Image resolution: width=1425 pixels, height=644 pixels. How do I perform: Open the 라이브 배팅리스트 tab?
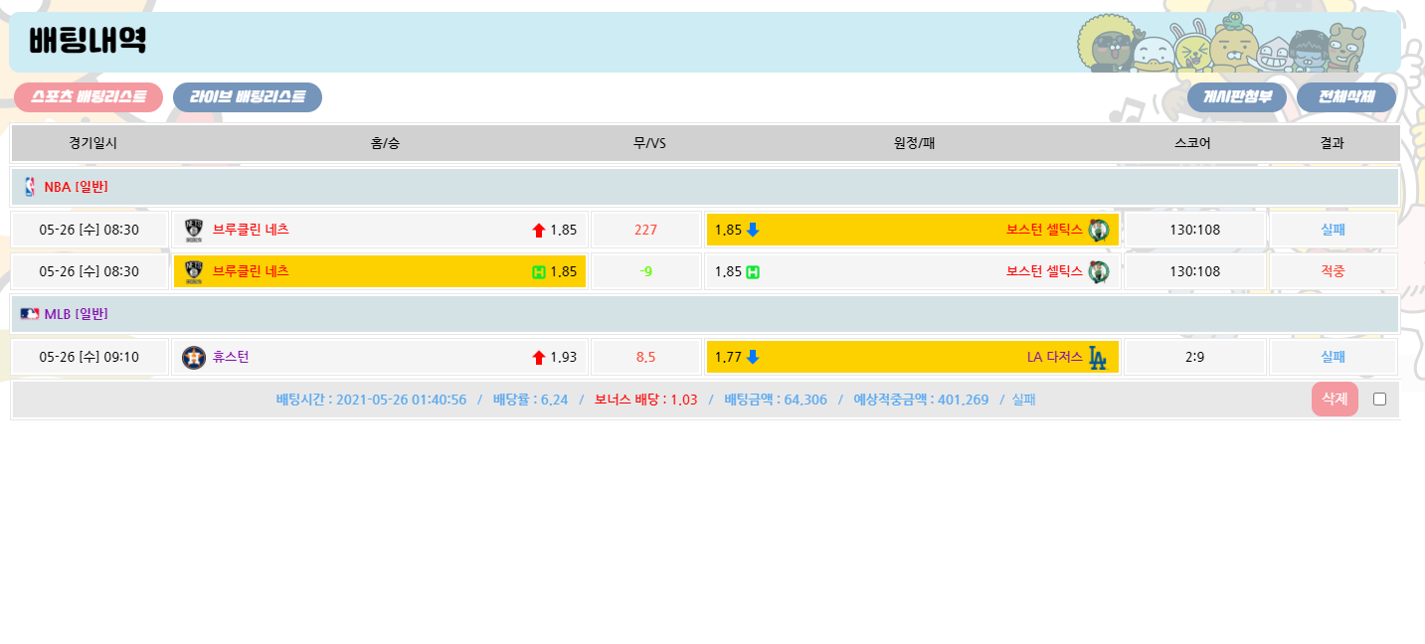(248, 97)
